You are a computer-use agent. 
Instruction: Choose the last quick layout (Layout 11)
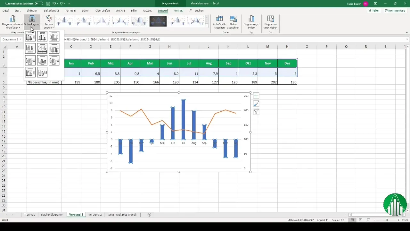coord(42,73)
